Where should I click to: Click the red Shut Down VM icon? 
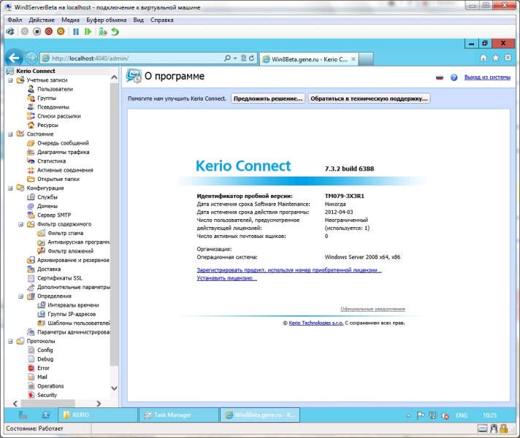[x=49, y=32]
